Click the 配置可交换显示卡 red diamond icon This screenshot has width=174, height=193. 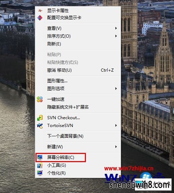pos(40,18)
